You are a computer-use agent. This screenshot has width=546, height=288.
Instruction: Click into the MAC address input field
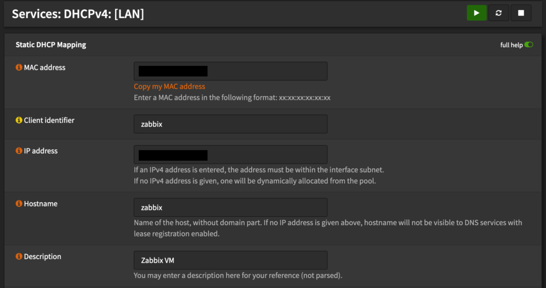[x=267, y=71]
